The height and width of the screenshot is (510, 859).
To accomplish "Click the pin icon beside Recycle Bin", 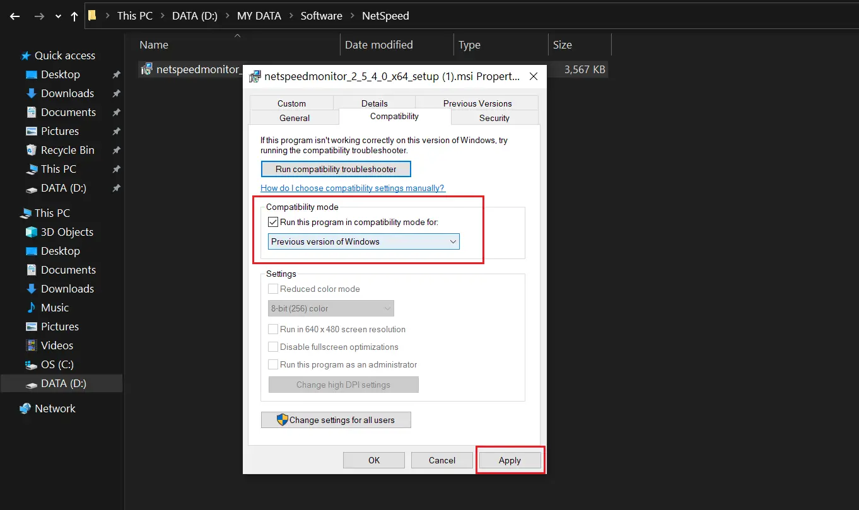I will pos(116,150).
